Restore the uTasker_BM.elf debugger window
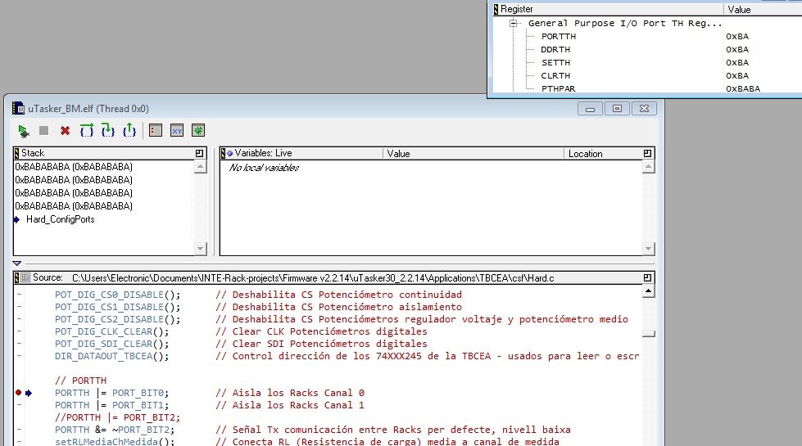The height and width of the screenshot is (446, 802). coord(617,109)
